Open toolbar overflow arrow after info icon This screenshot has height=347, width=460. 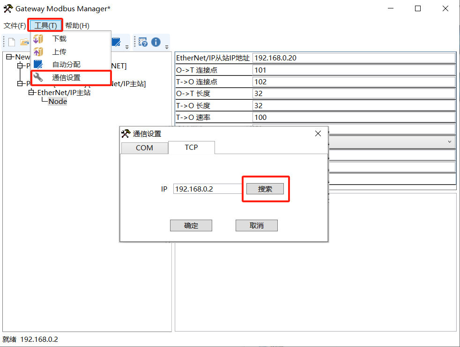click(167, 47)
